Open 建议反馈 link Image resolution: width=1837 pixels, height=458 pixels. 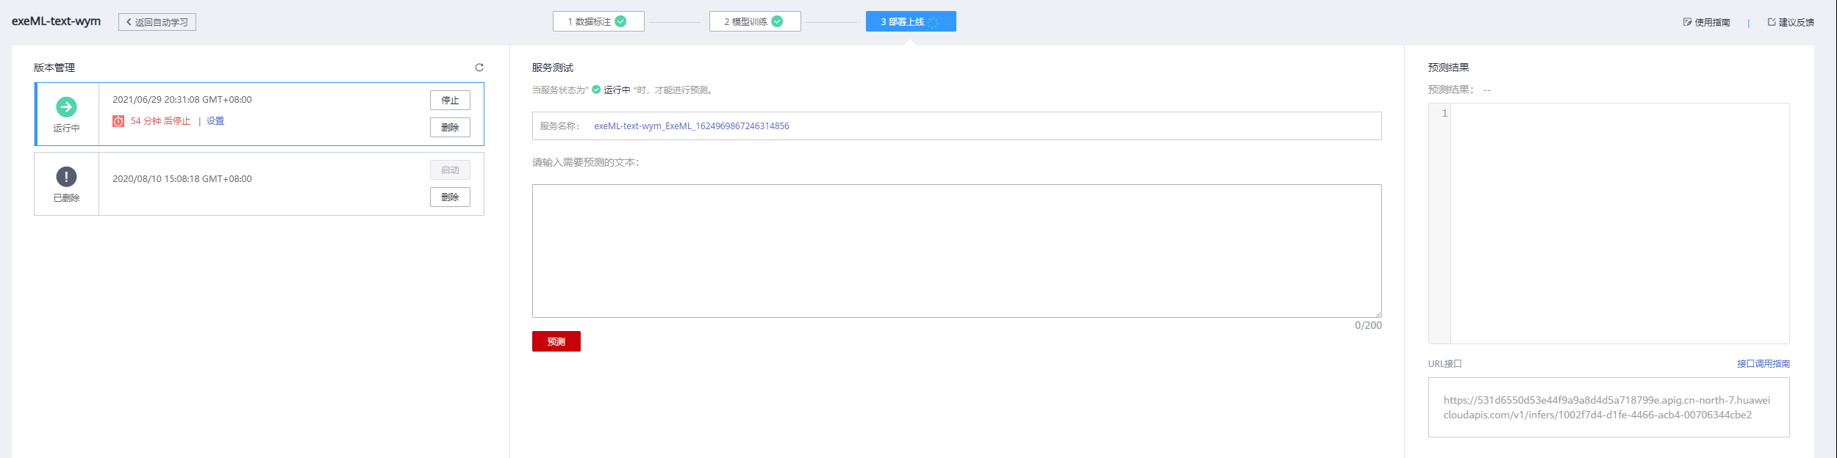point(1791,22)
